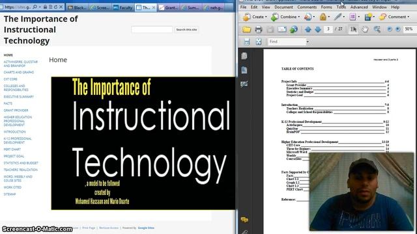
Task: Click the Google Sites footer link
Action: [x=146, y=227]
